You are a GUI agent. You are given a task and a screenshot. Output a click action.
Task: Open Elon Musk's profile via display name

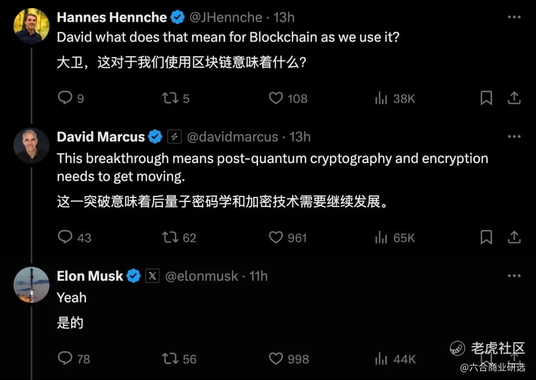point(90,276)
